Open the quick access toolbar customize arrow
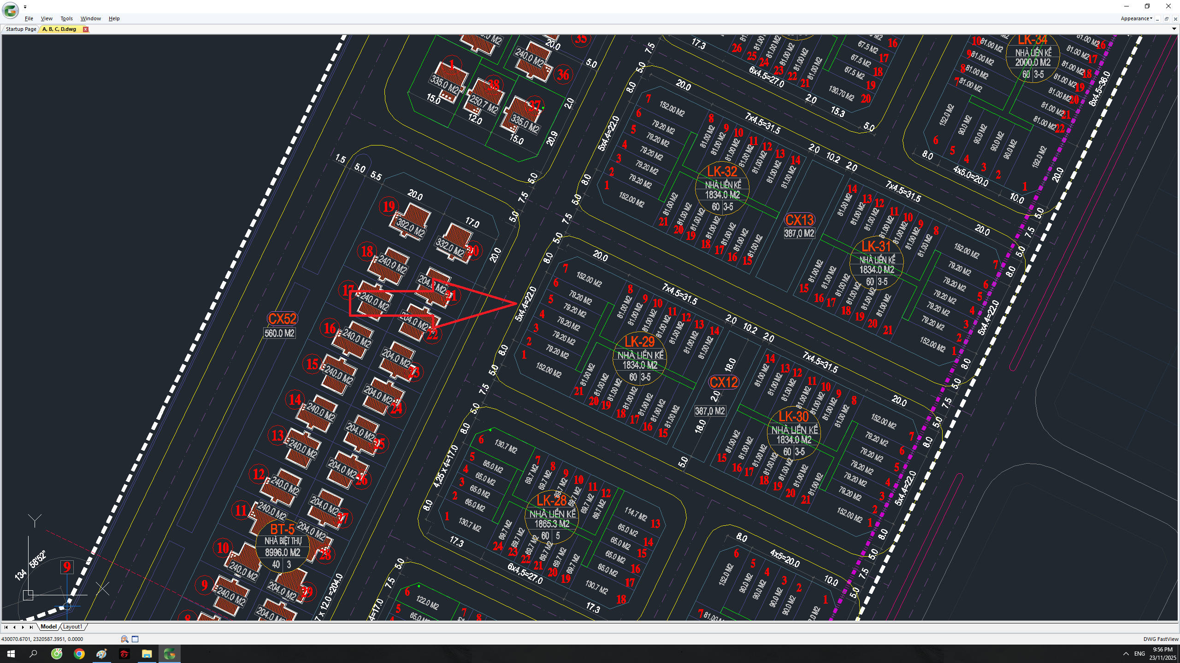The width and height of the screenshot is (1180, 663). tap(25, 7)
